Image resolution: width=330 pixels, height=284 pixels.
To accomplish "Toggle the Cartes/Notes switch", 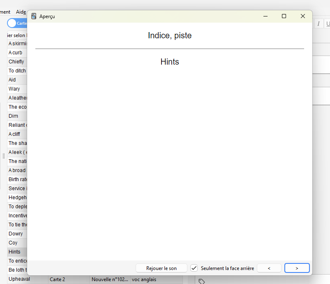I will [x=16, y=23].
